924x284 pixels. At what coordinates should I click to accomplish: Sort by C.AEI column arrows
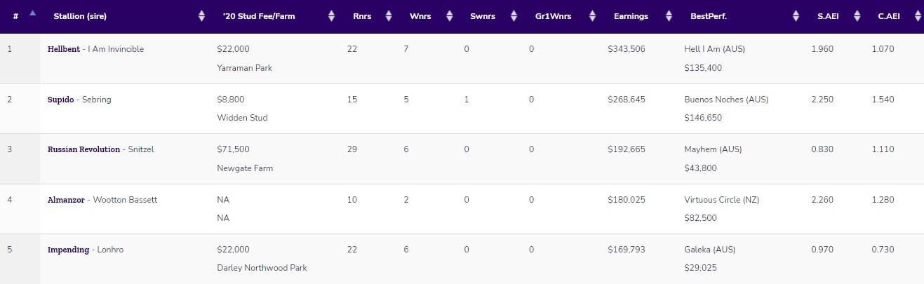pos(917,15)
